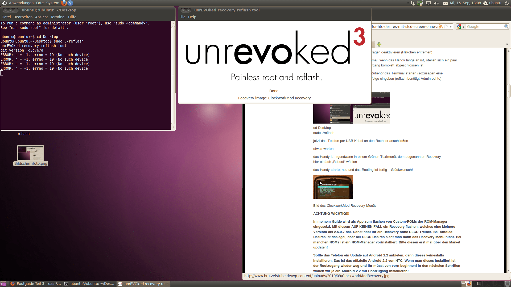Open the Anwendungen menu
This screenshot has width=511, height=287.
pos(21,3)
